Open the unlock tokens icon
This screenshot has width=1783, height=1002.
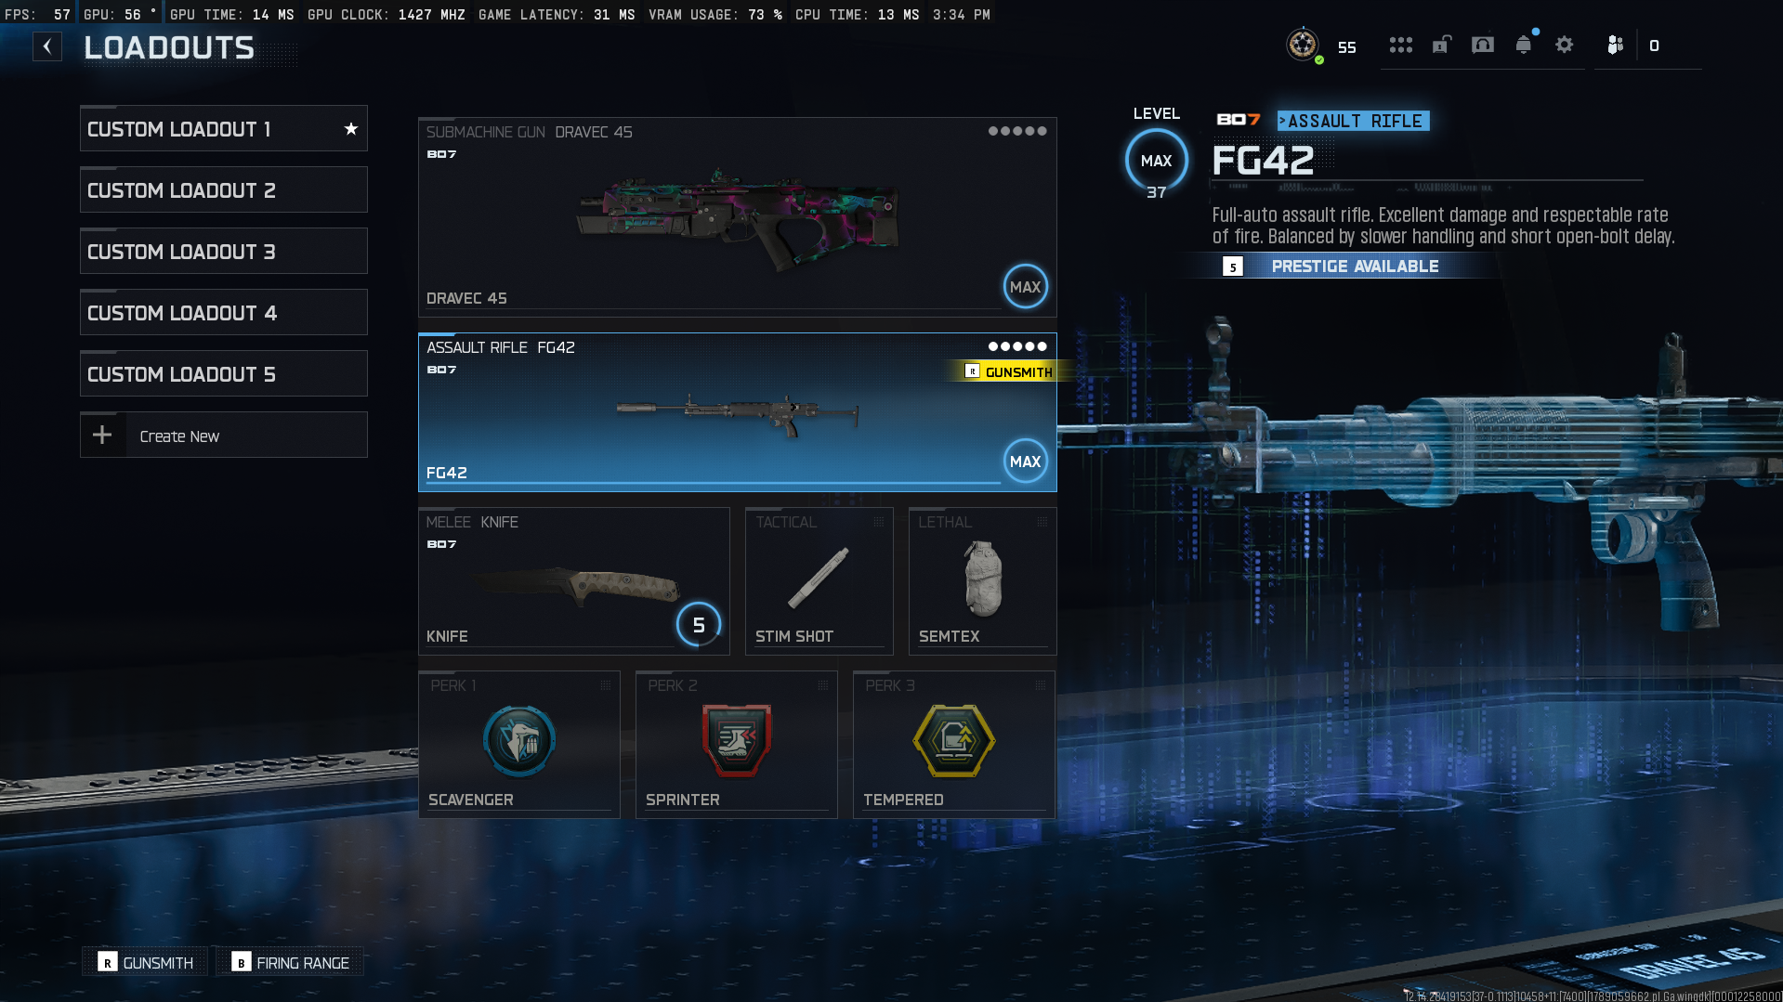1441,45
